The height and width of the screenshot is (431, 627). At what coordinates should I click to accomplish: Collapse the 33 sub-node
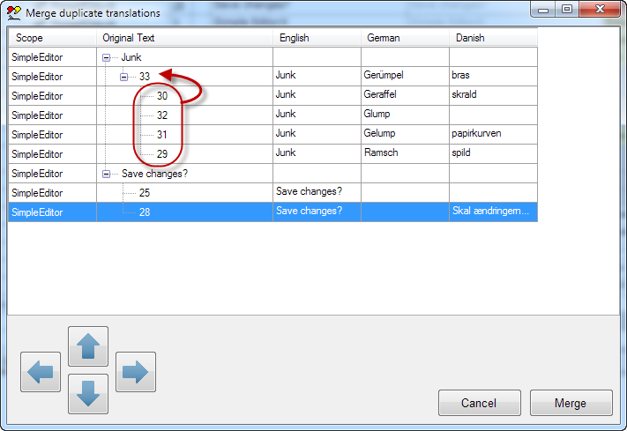click(x=125, y=77)
